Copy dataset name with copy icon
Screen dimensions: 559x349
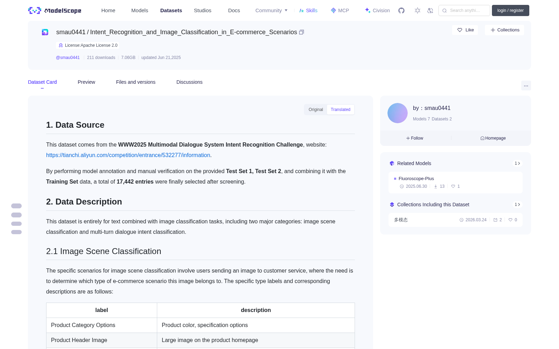click(302, 32)
